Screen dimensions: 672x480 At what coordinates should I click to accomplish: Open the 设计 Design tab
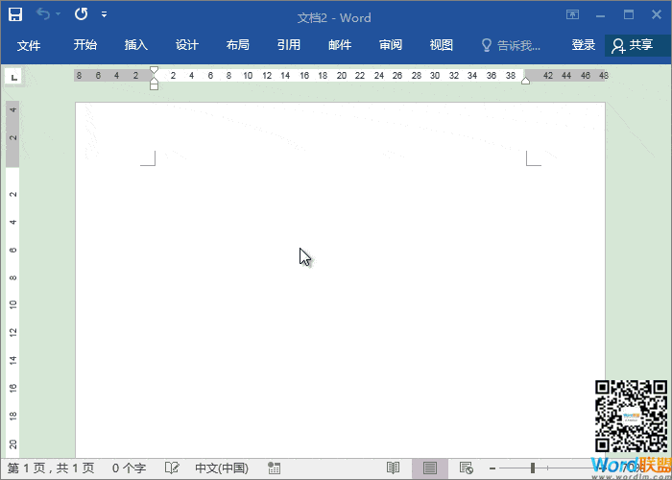[187, 44]
